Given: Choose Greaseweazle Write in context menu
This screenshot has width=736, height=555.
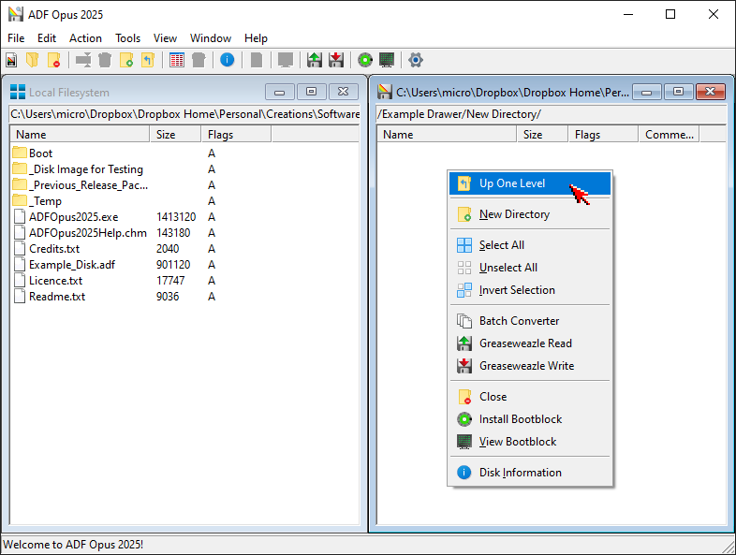Looking at the screenshot, I should pos(530,366).
